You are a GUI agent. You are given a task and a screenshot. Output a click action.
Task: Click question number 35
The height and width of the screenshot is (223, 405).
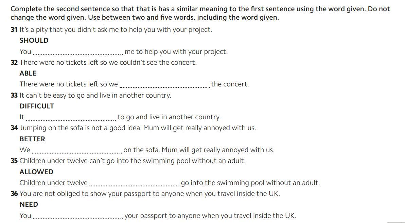coord(14,161)
